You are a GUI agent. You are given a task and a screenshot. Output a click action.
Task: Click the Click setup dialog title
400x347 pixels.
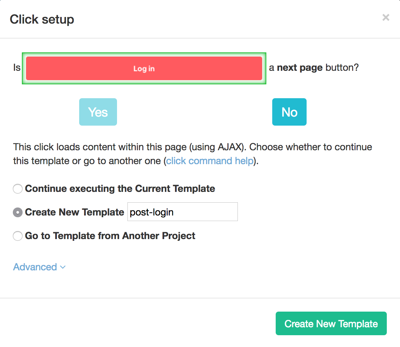click(x=42, y=19)
